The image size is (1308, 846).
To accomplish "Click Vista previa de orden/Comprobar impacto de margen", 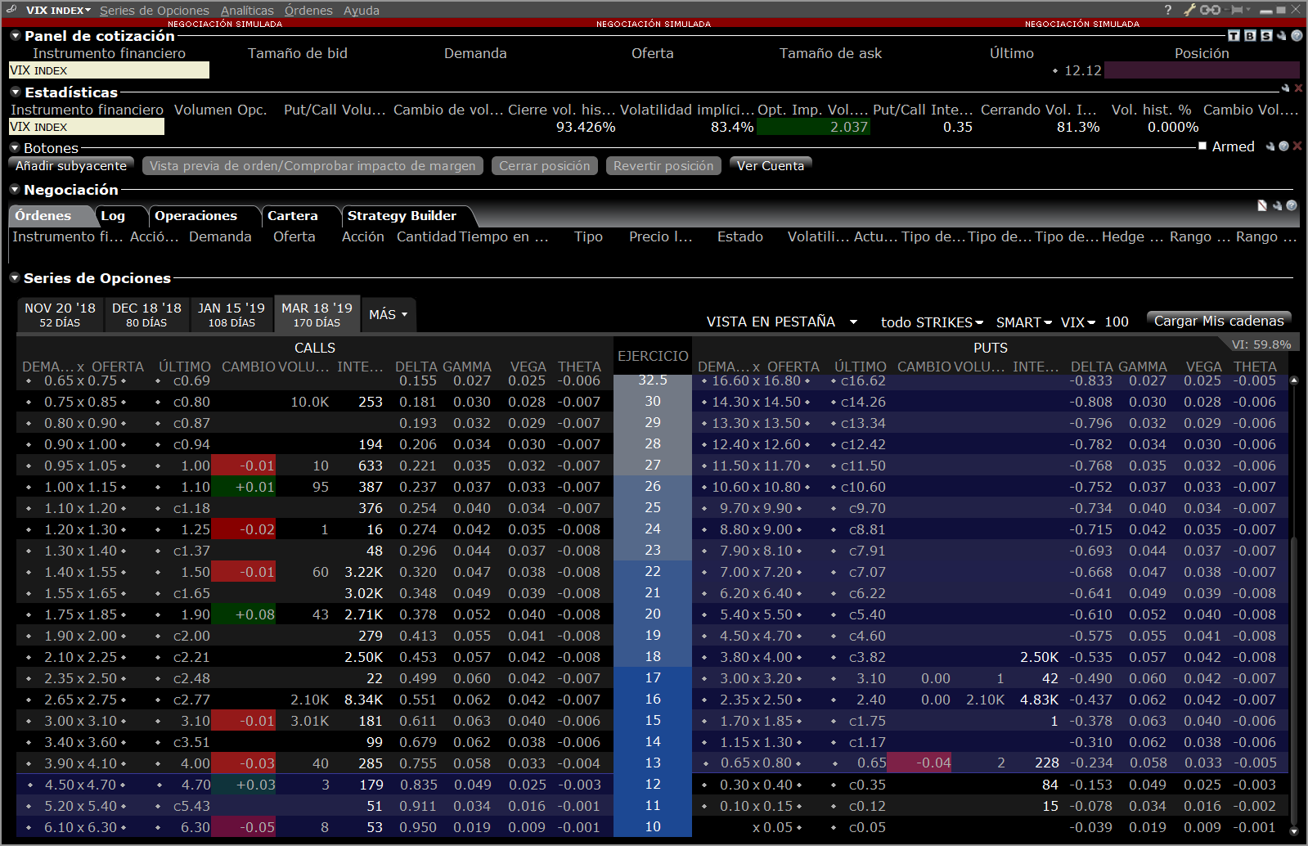I will tap(312, 165).
